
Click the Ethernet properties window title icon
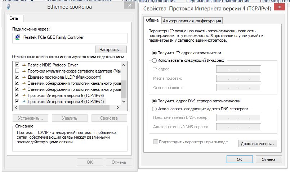pos(8,6)
